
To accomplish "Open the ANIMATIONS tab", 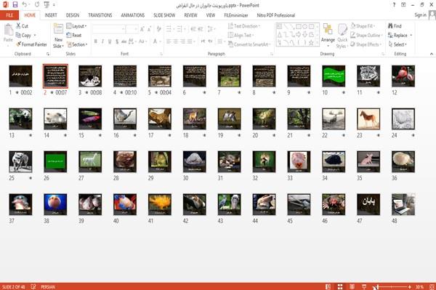I will pyautogui.click(x=133, y=15).
